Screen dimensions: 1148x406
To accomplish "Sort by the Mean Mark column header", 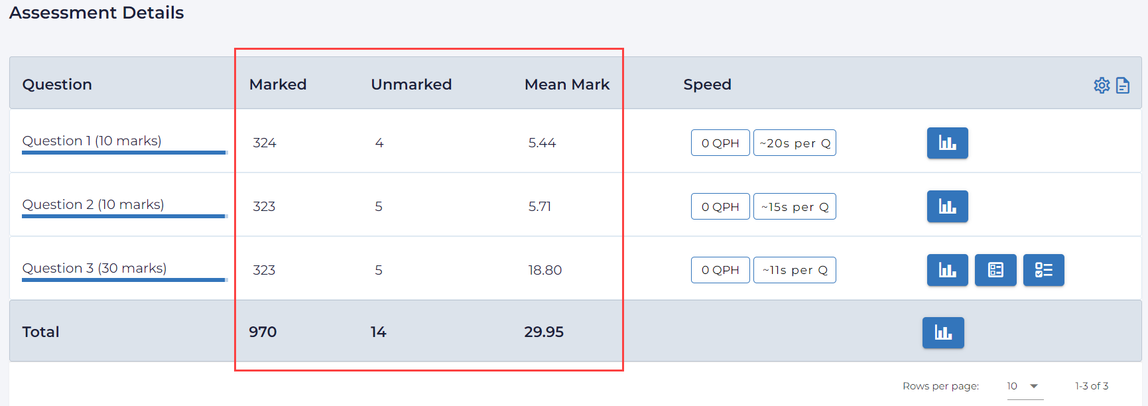I will pos(567,84).
